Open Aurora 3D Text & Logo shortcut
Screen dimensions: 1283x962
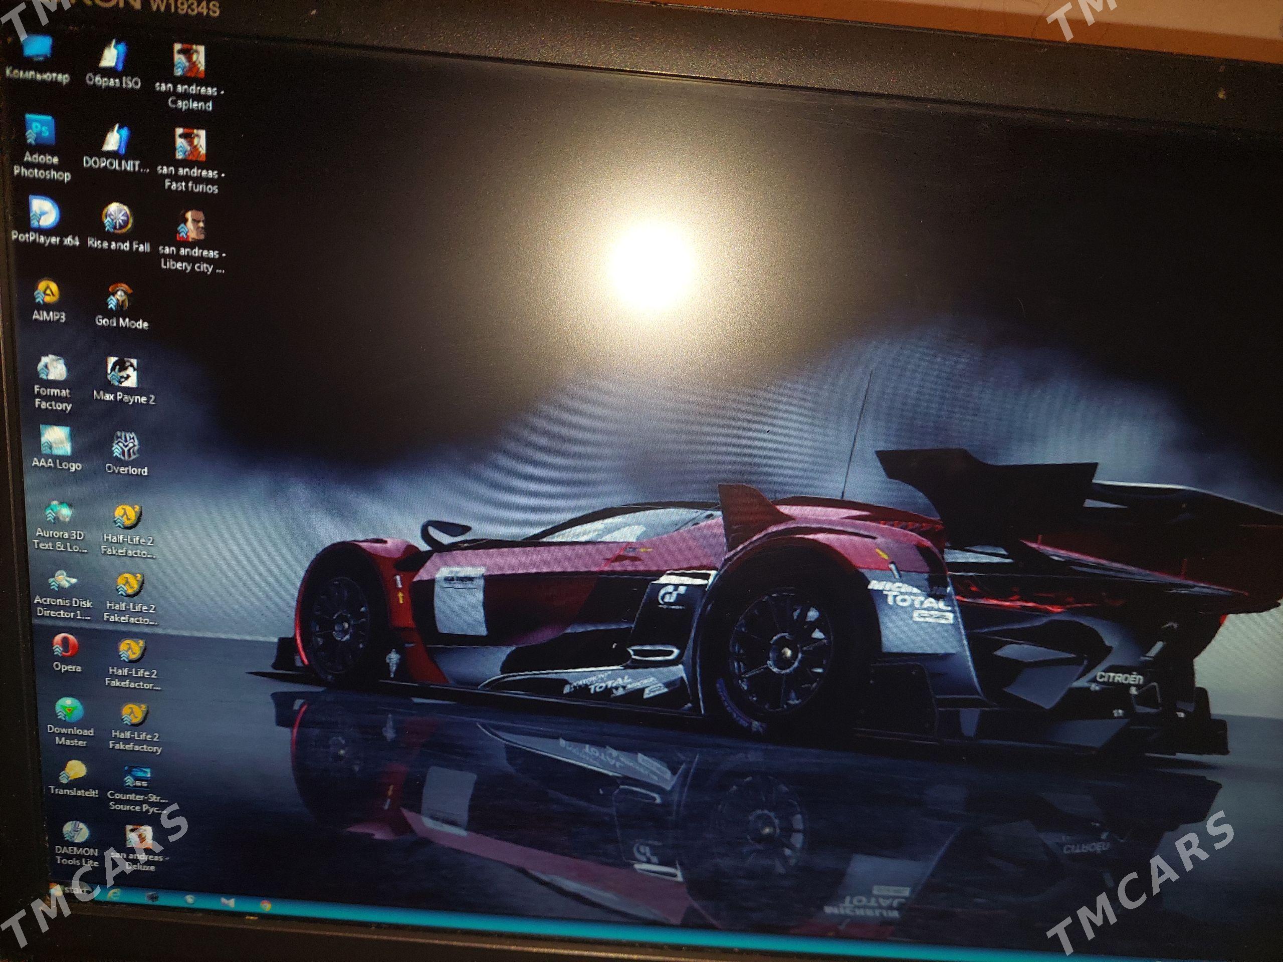point(60,526)
